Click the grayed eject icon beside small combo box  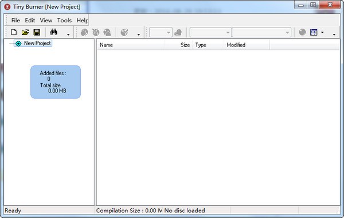pyautogui.click(x=178, y=33)
